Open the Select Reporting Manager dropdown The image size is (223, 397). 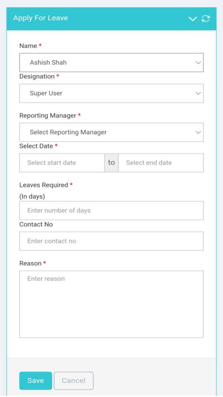tap(111, 132)
